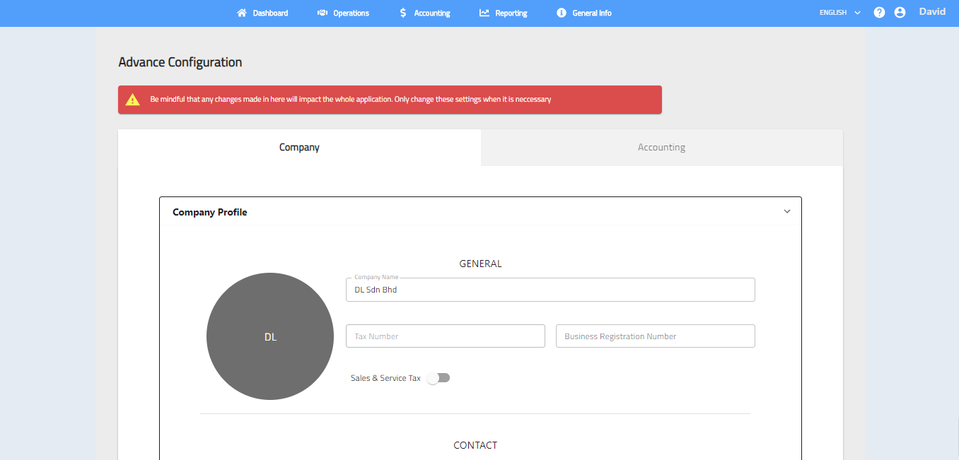Click the DL company logo circle

coord(270,336)
